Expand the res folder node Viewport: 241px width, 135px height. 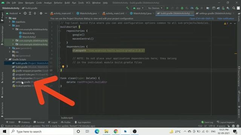pos(10,52)
